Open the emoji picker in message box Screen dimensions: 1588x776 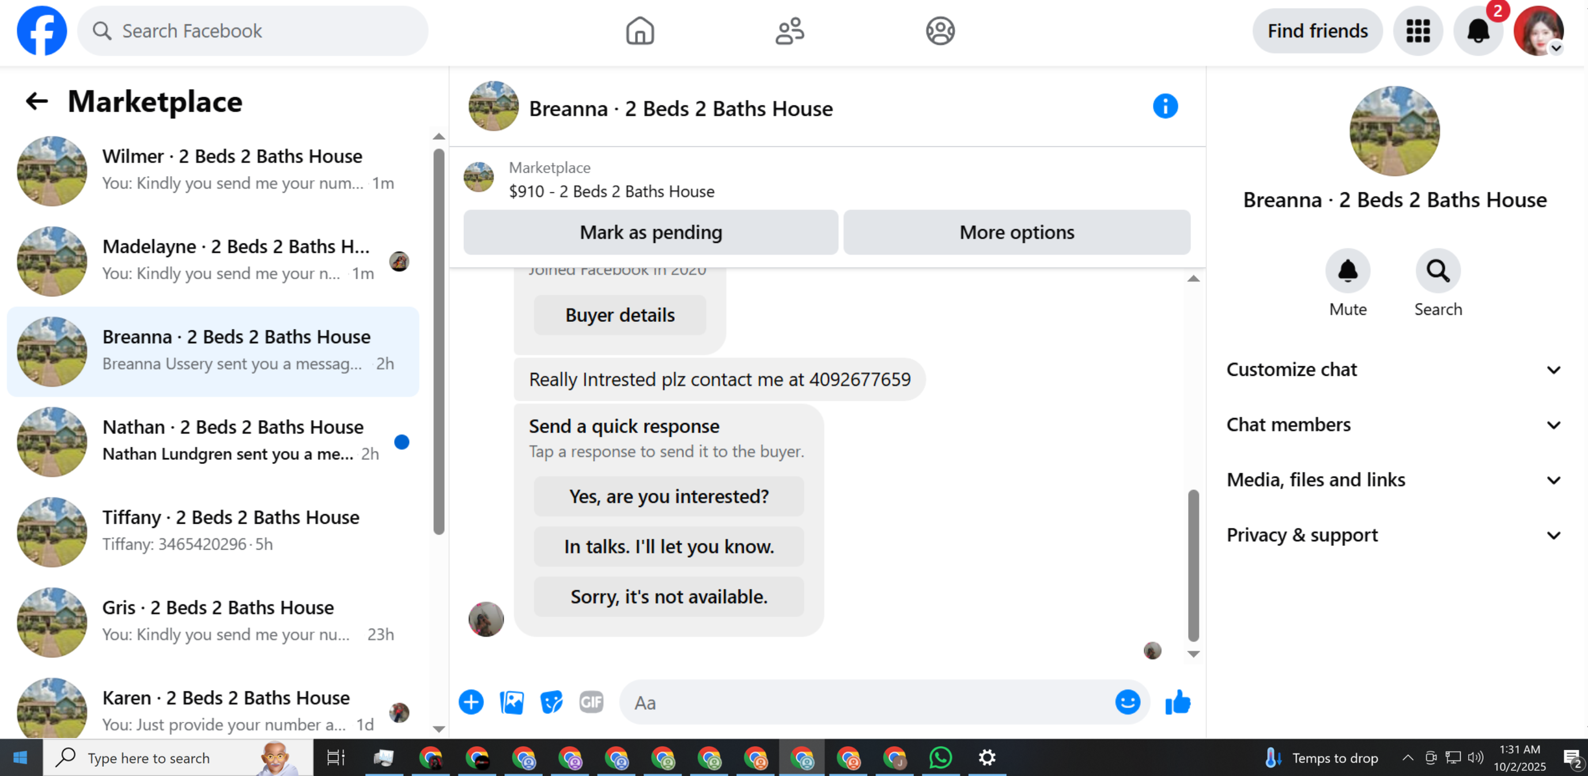pyautogui.click(x=1127, y=702)
